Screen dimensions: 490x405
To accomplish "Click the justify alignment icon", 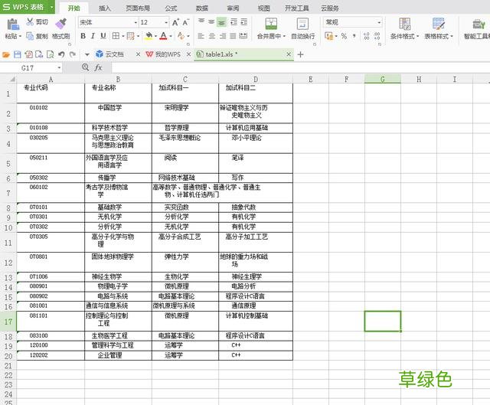I will 233,36.
